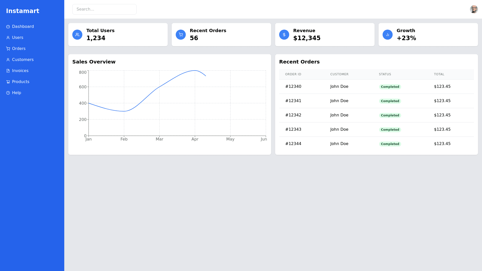This screenshot has height=271, width=482.
Task: Click the Orders cart icon in sidebar
Action: [8, 49]
